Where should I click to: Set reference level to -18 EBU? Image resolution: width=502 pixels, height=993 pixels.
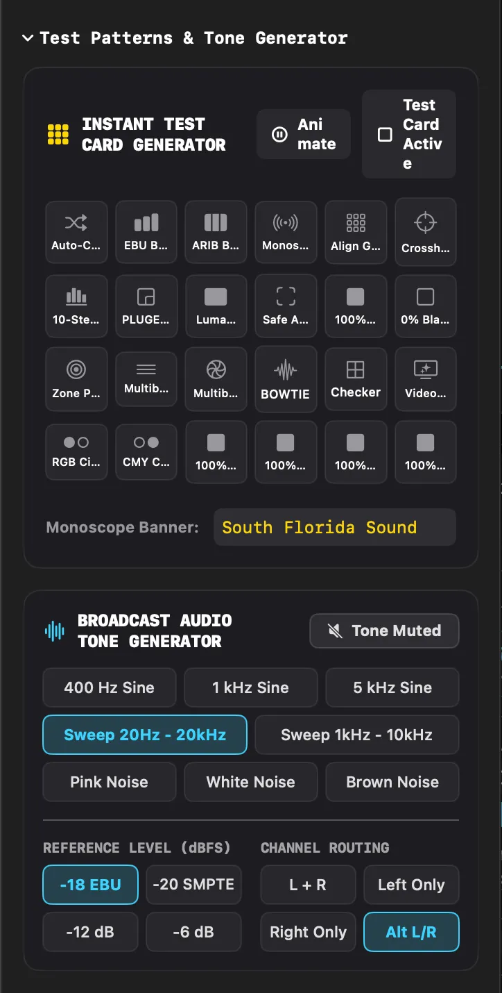91,885
